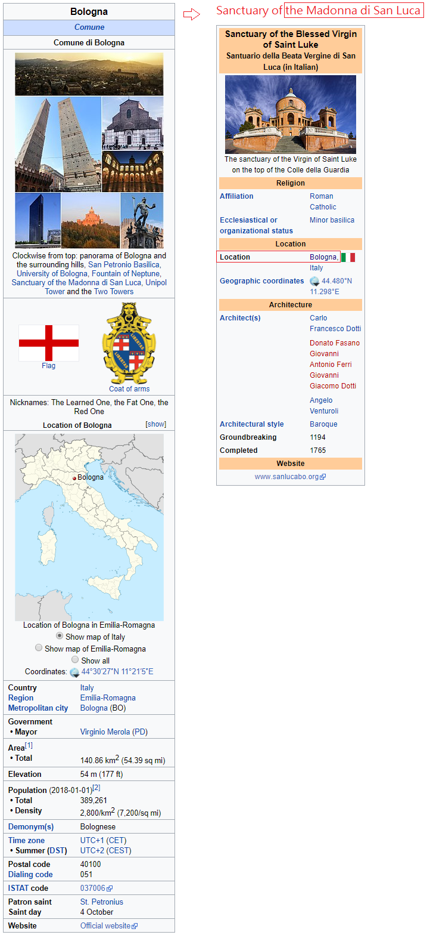Select Show map of Emilia-Romagna radio button

pos(39,647)
